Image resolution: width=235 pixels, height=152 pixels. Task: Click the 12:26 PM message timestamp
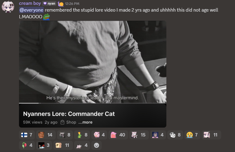(72, 4)
